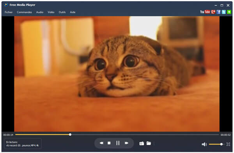
Task: Click the Twitter share icon
Action: [x=223, y=12]
